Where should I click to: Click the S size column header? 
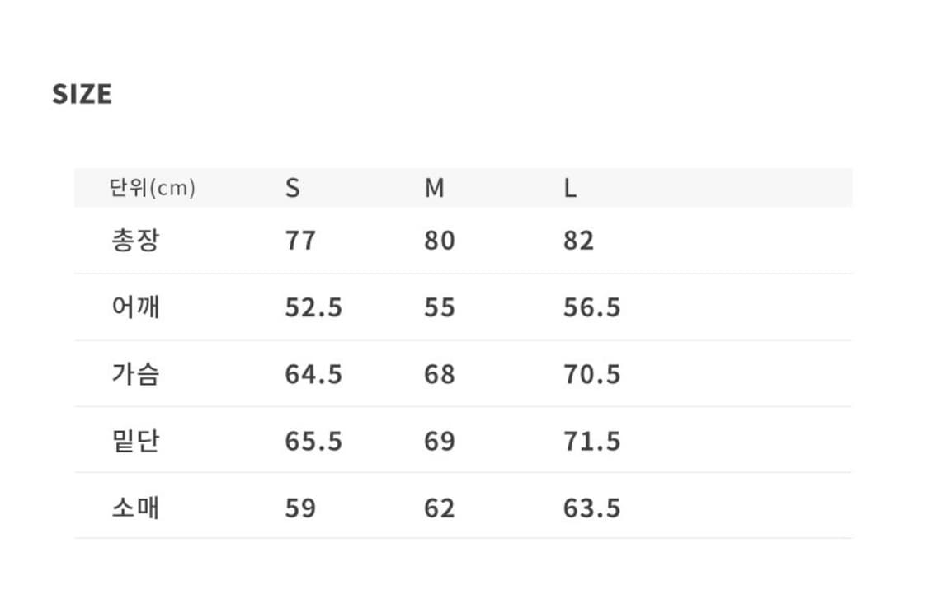point(292,189)
